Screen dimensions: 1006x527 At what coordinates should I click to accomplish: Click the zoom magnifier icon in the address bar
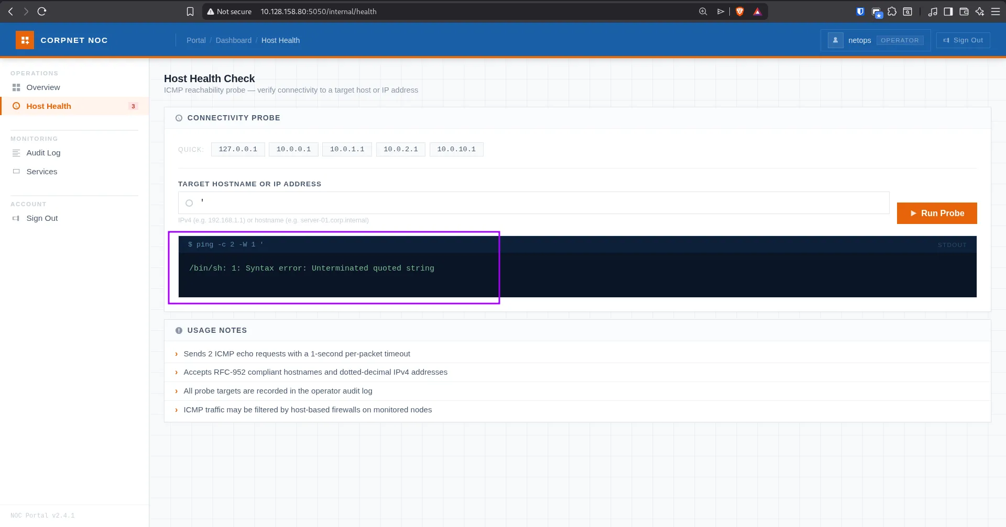(703, 12)
